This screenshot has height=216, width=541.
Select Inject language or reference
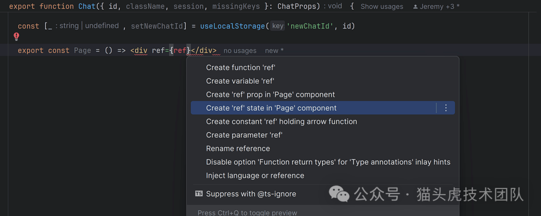click(x=255, y=175)
